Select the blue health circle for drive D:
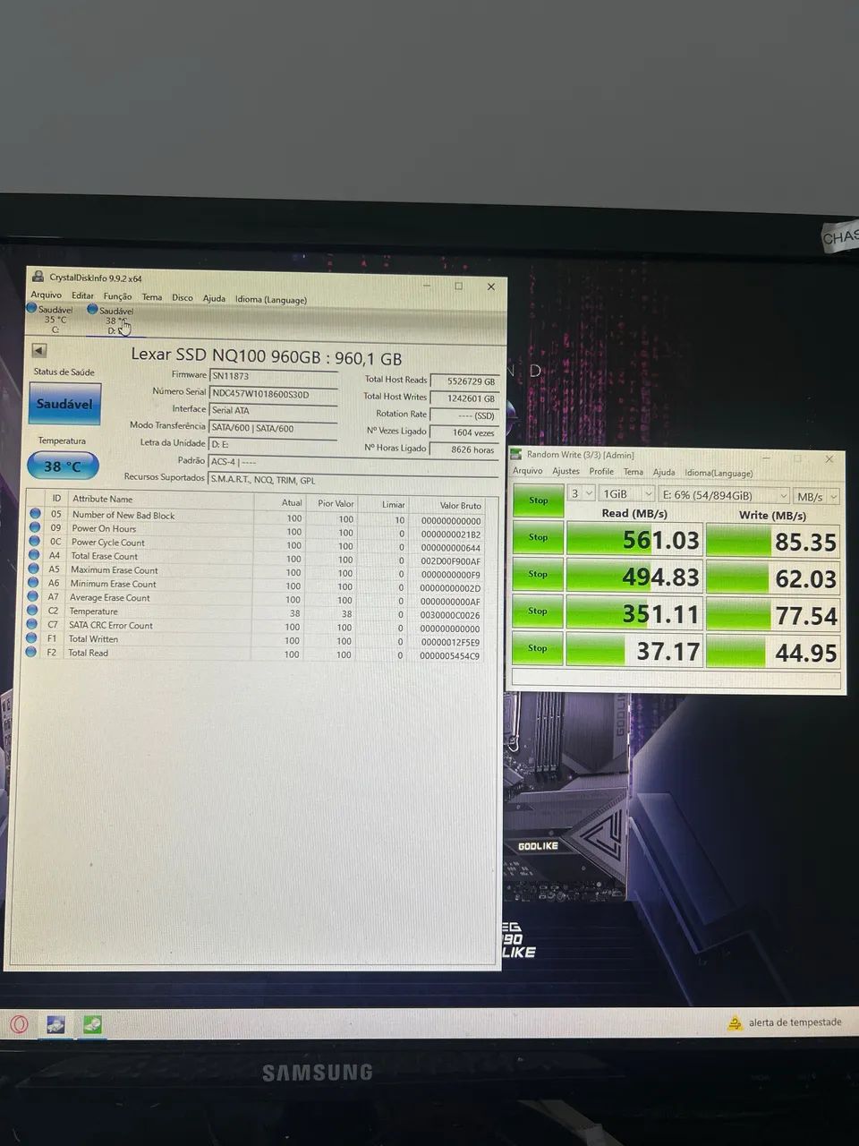Viewport: 859px width, 1146px height. [92, 309]
